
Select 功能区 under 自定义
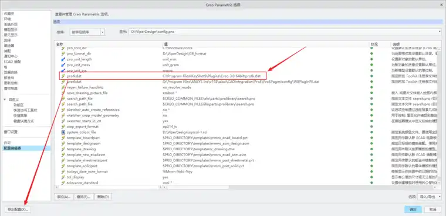click(x=18, y=105)
